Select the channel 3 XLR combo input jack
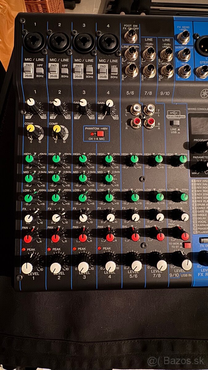208x370 pixels. 84,43
